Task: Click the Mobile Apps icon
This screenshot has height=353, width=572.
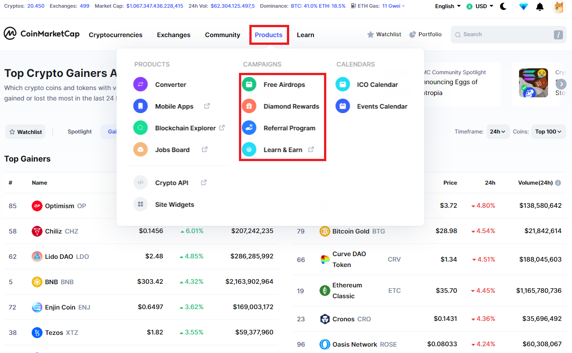Action: 140,106
